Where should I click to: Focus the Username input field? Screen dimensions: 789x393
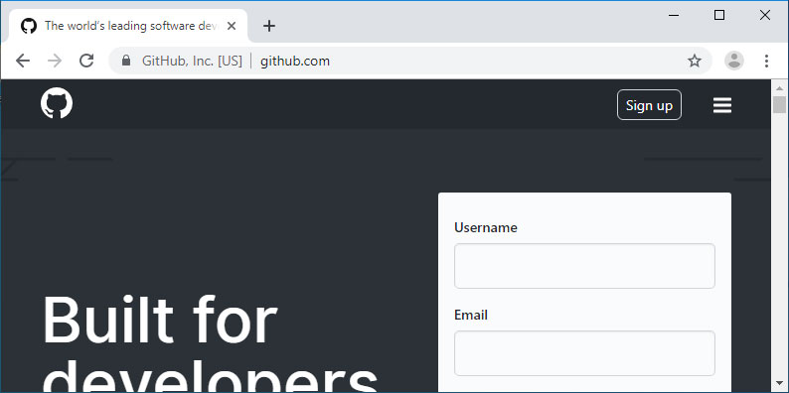point(584,266)
